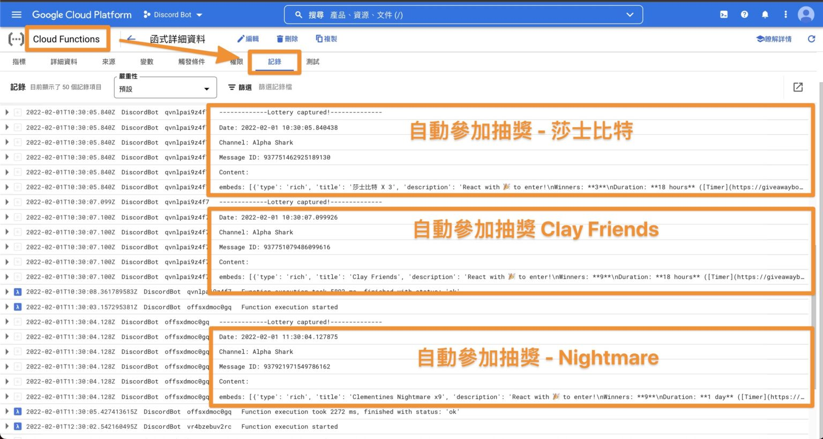Click execution ID vr4bzebuv2rc

click(209, 427)
